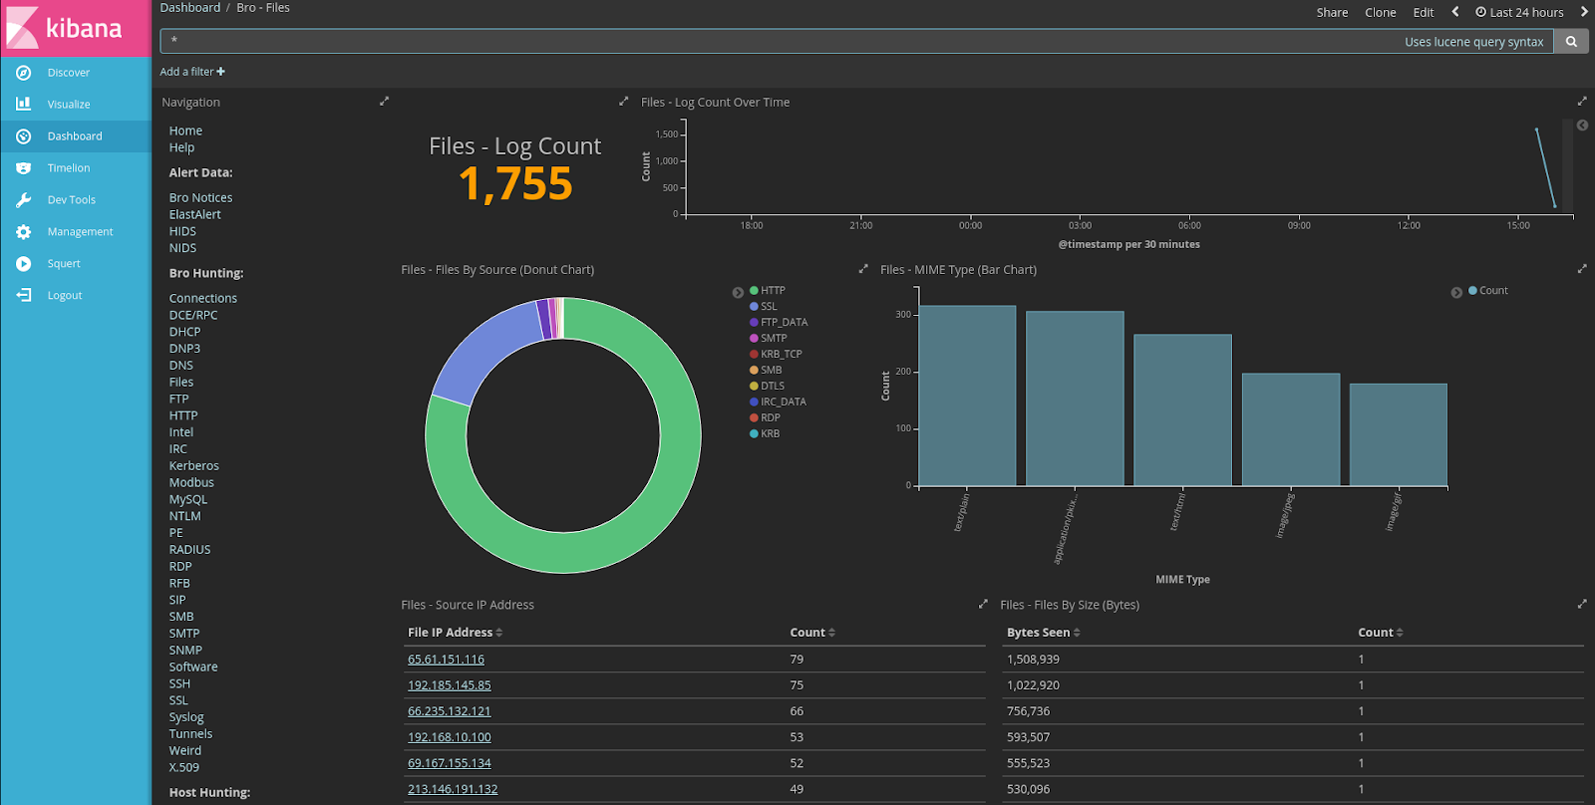This screenshot has height=805, width=1595.
Task: Open the Share menu
Action: click(x=1332, y=13)
